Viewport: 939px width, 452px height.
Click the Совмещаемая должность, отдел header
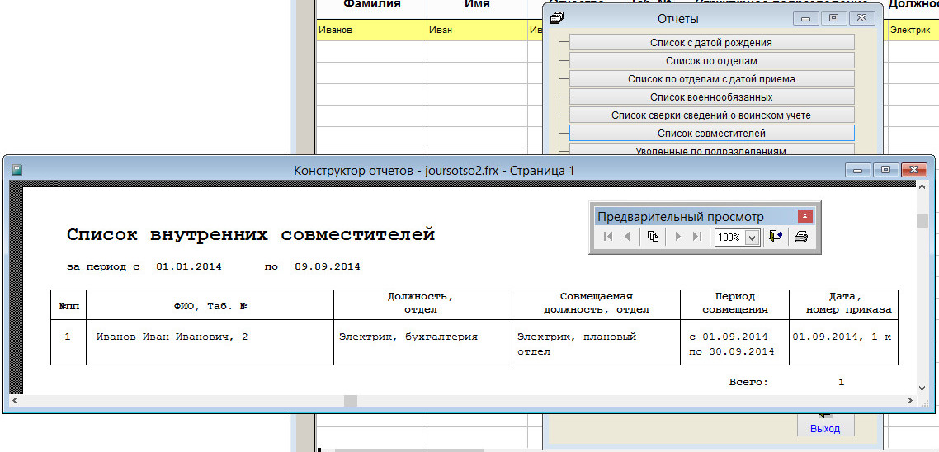click(x=597, y=303)
